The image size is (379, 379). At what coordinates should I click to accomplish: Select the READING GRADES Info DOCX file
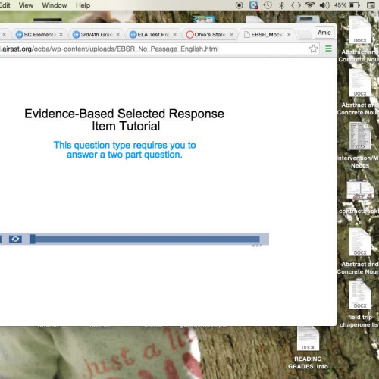[x=308, y=339]
